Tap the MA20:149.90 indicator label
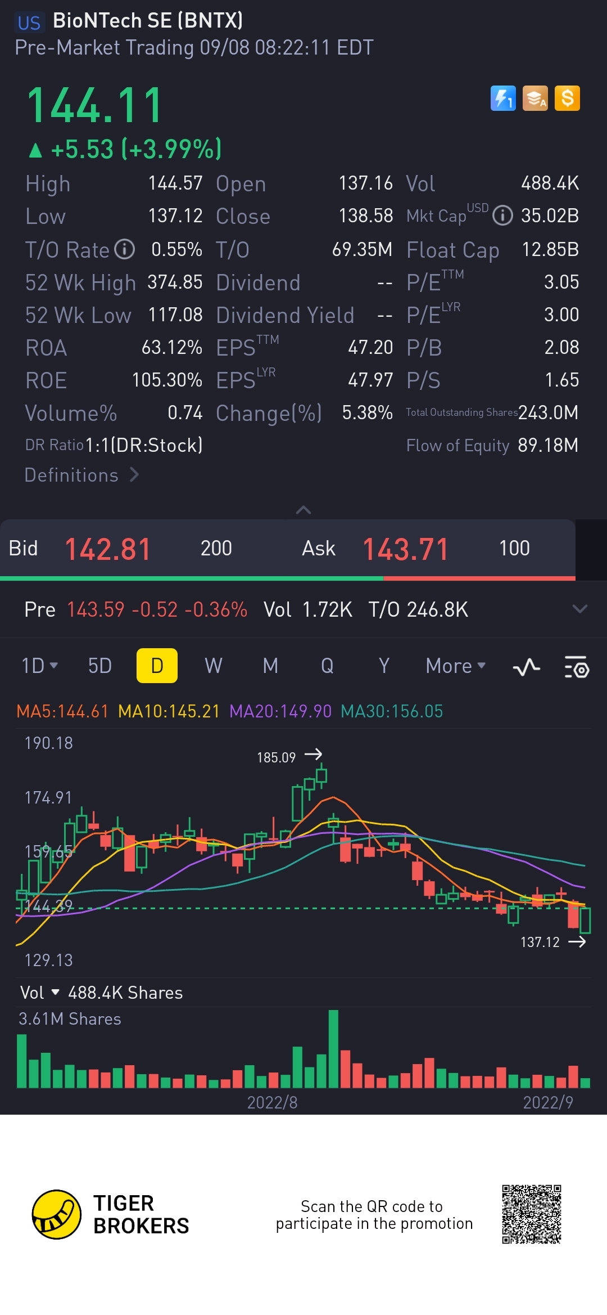Viewport: 607px width, 1315px height. coord(280,711)
